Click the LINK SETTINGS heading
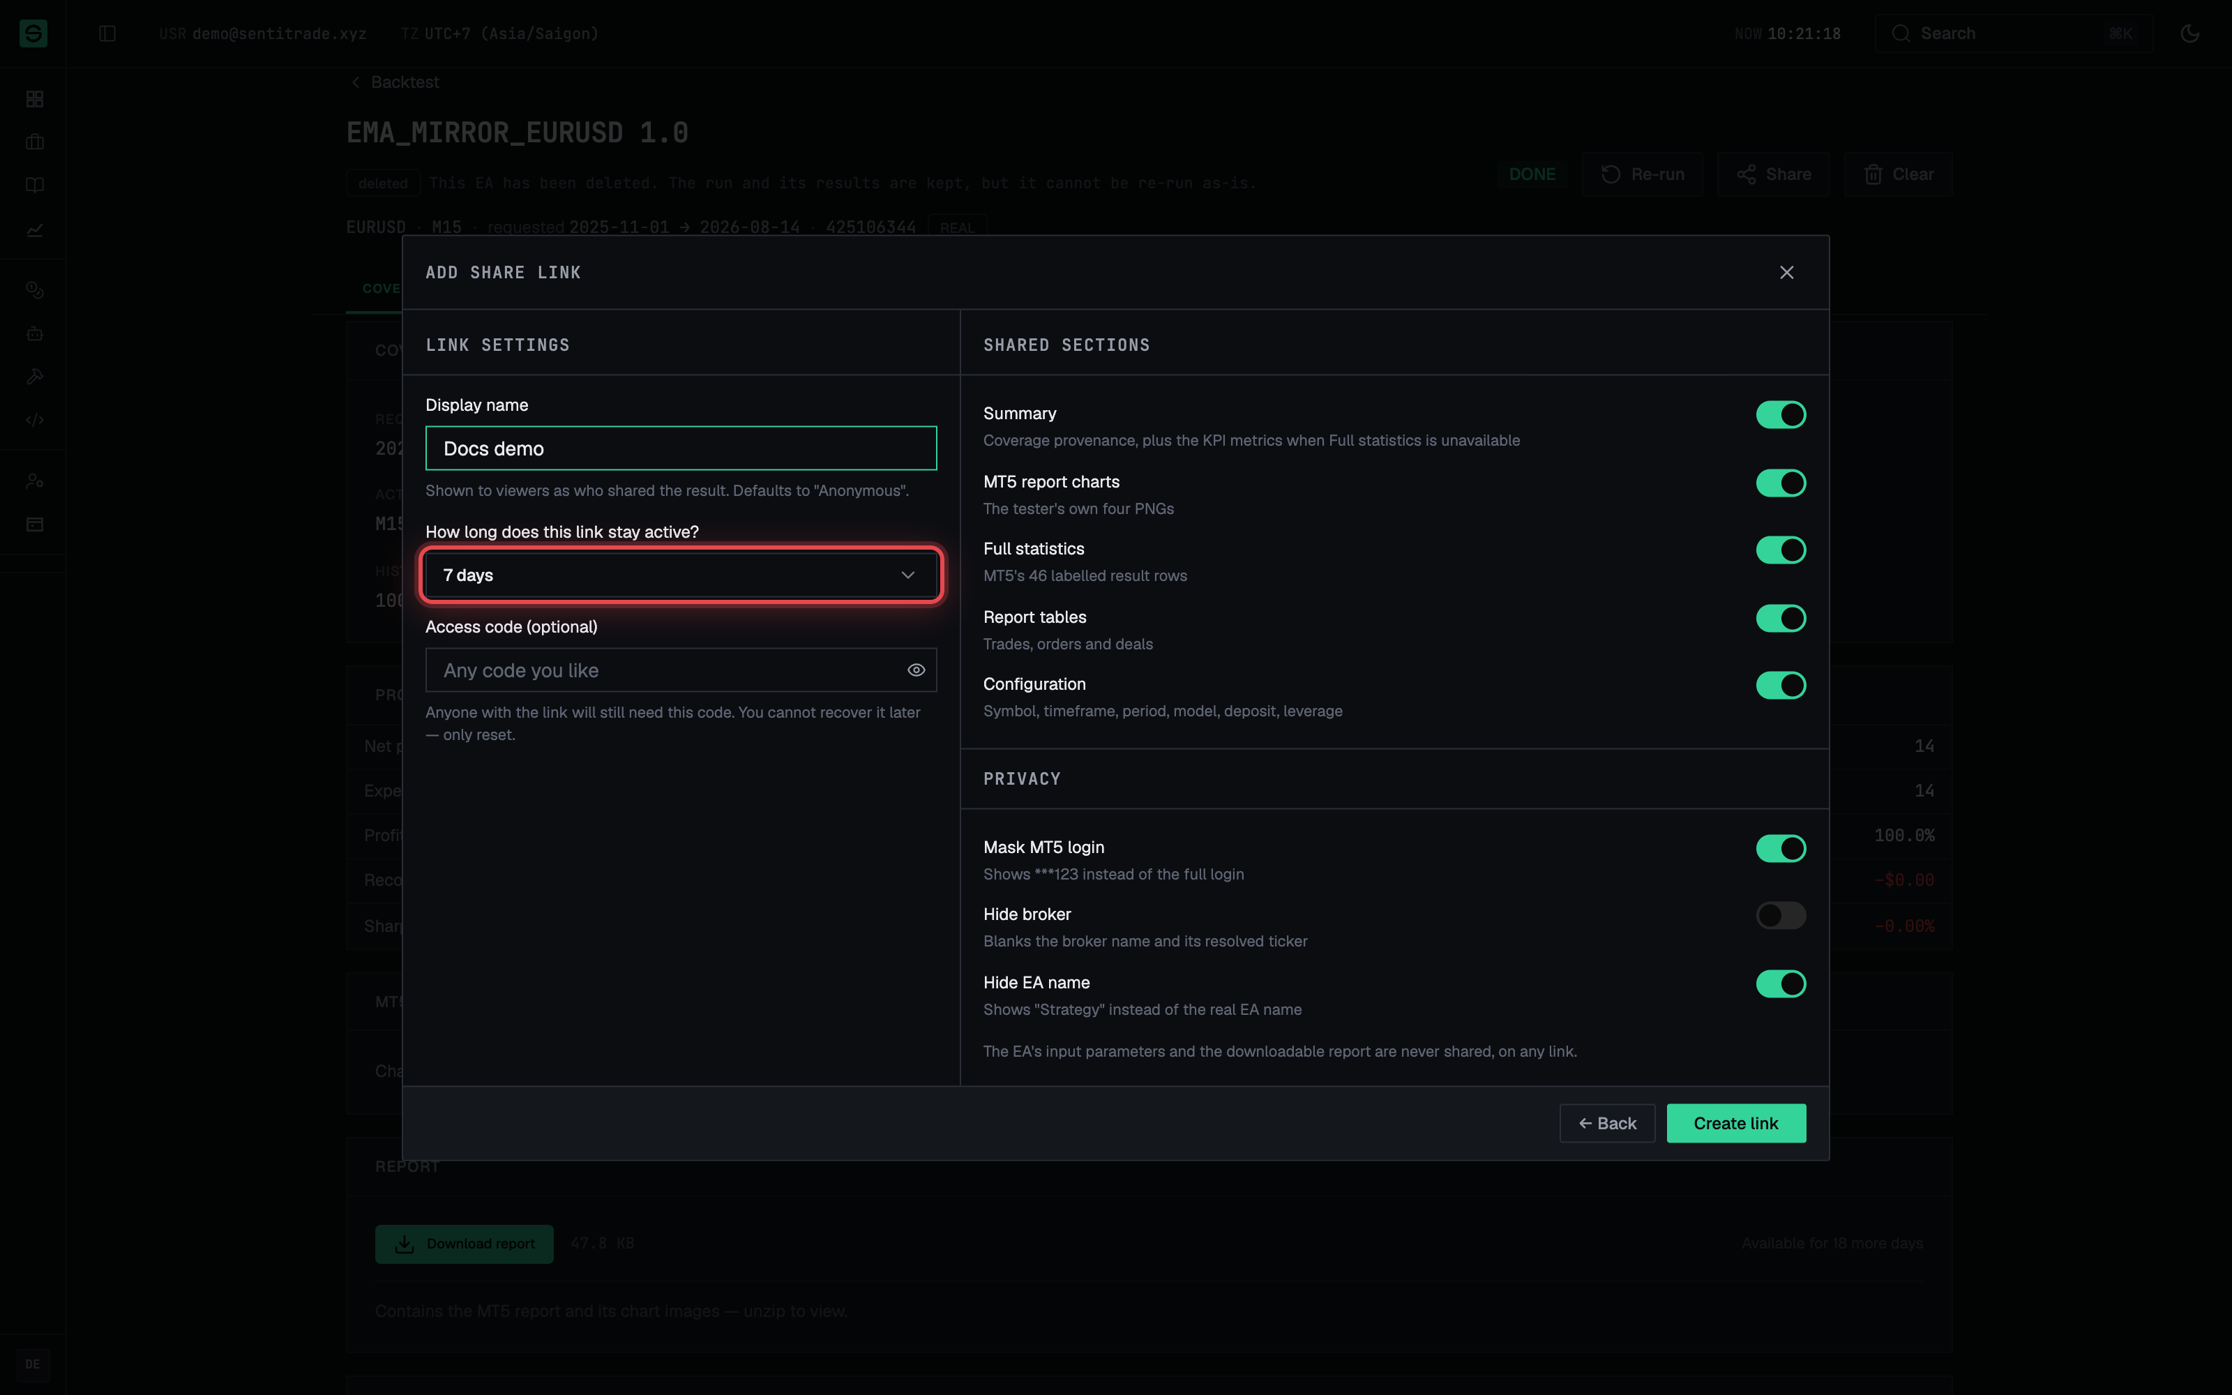This screenshot has width=2232, height=1395. [x=497, y=345]
